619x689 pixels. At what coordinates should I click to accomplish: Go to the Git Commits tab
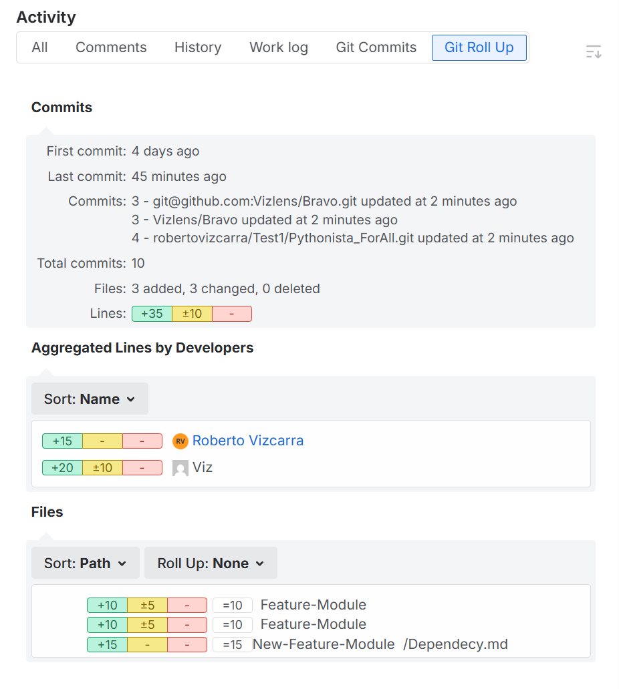pos(376,47)
